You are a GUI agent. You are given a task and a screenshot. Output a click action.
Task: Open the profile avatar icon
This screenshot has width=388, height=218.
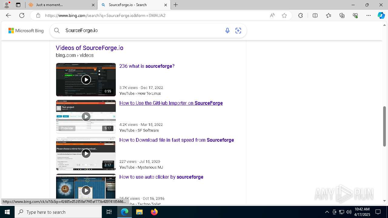7,5
